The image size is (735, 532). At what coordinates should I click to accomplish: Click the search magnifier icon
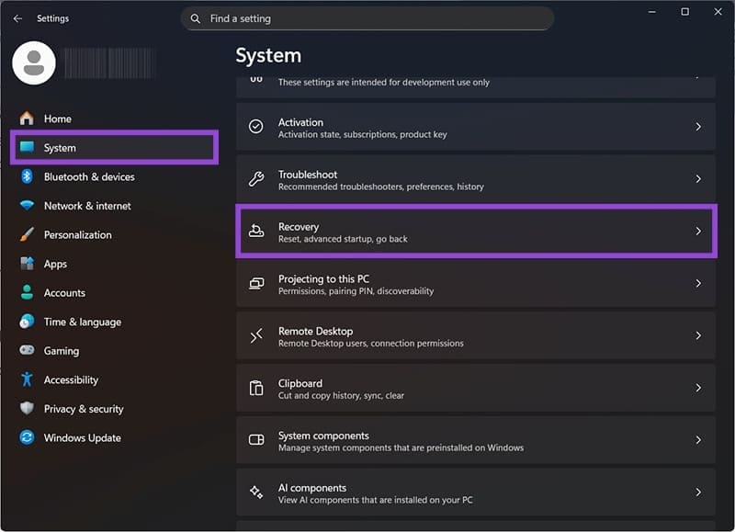tap(195, 18)
